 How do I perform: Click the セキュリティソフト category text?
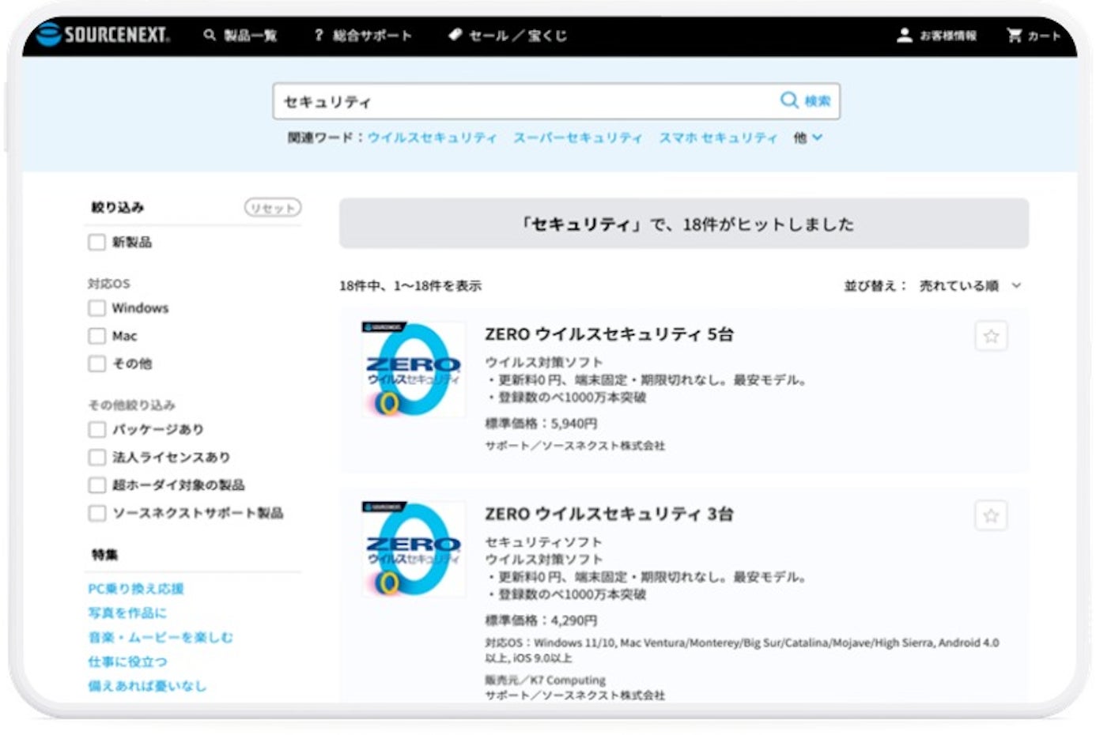(x=544, y=542)
